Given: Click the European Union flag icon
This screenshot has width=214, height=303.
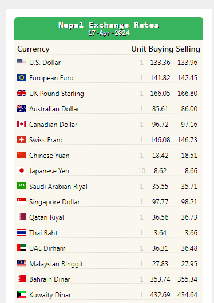Looking at the screenshot, I should (22, 77).
